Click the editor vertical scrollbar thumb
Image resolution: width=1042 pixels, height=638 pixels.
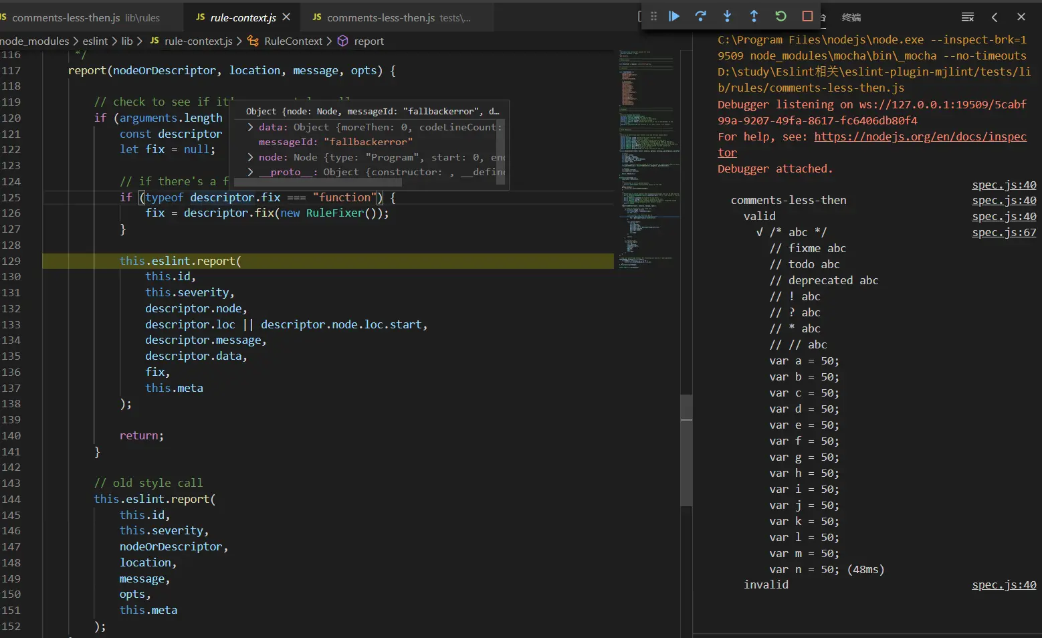[686, 450]
